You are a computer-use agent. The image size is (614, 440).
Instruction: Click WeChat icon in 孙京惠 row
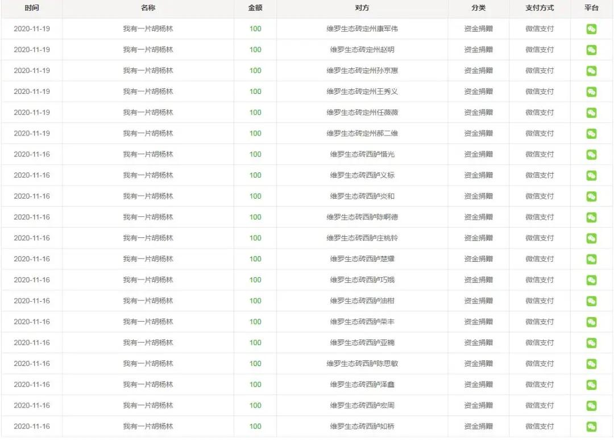[591, 71]
